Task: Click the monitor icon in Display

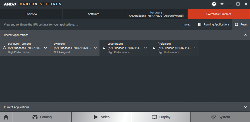Action: (154, 117)
